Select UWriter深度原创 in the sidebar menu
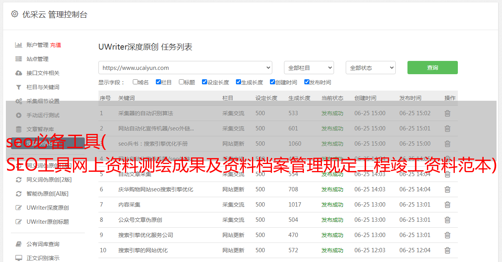 48,208
